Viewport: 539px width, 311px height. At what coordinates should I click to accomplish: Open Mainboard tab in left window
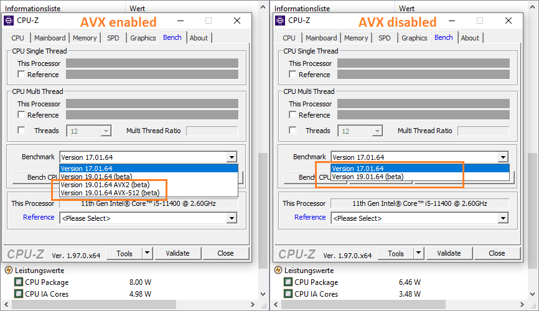[x=50, y=38]
